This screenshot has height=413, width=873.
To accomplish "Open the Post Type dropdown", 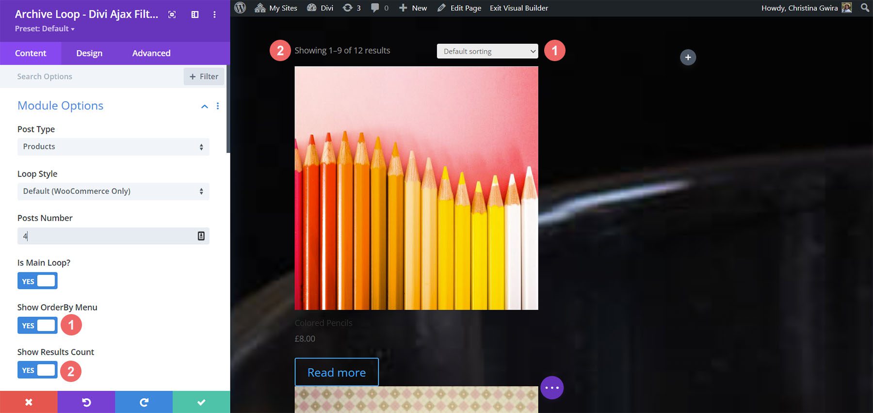I will [113, 147].
